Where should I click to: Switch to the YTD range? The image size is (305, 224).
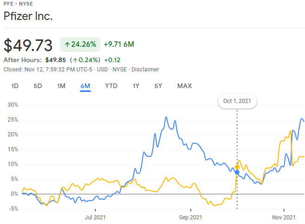pyautogui.click(x=111, y=86)
